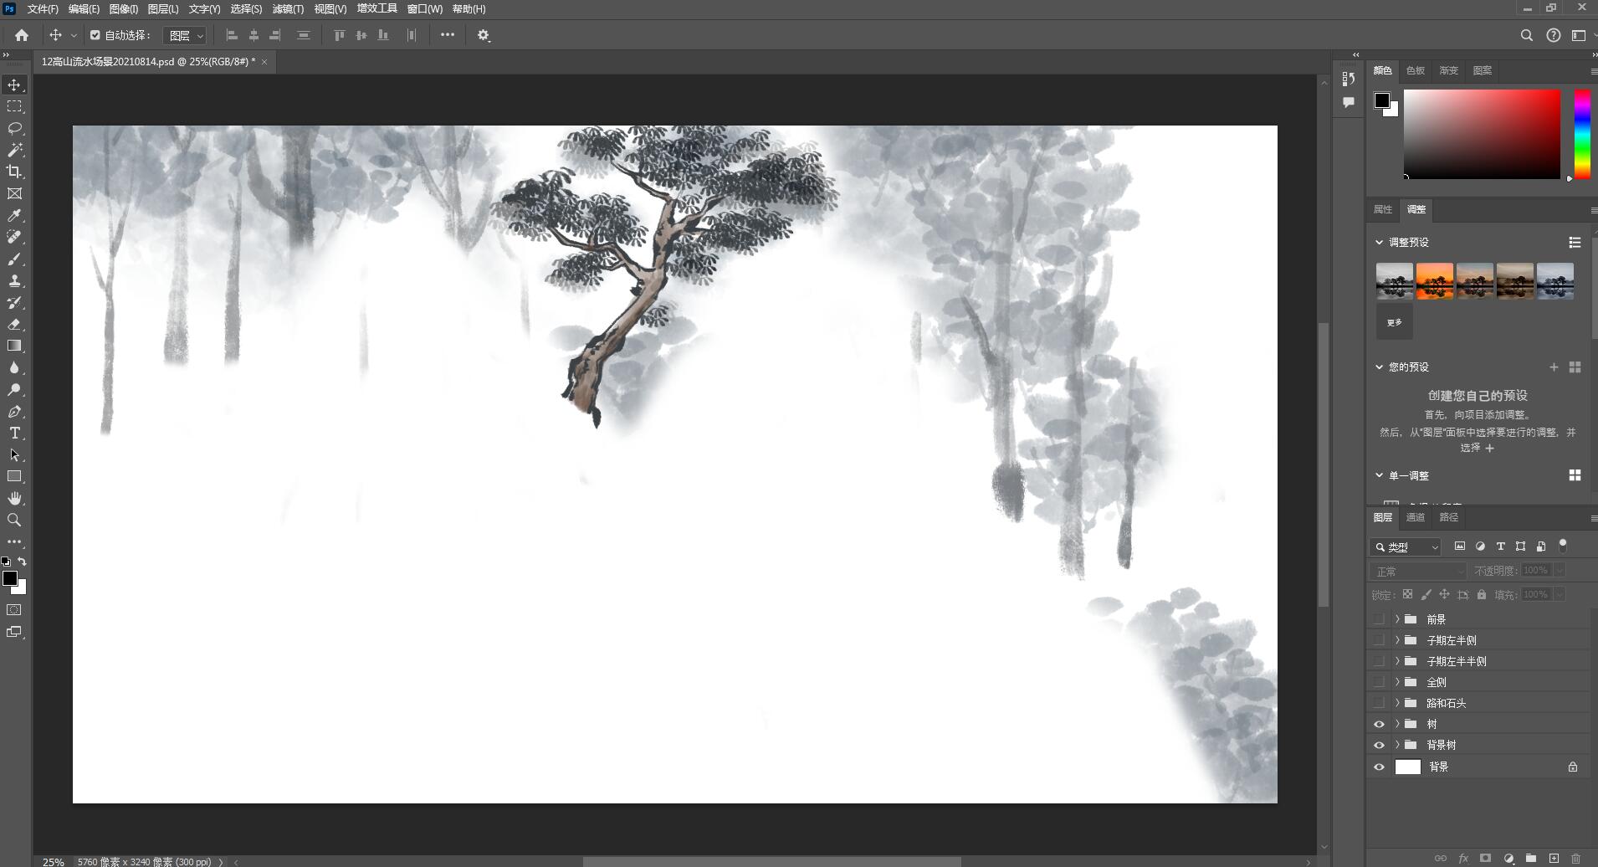Switch to the 色板 tab
Viewport: 1598px width, 867px height.
1416,70
